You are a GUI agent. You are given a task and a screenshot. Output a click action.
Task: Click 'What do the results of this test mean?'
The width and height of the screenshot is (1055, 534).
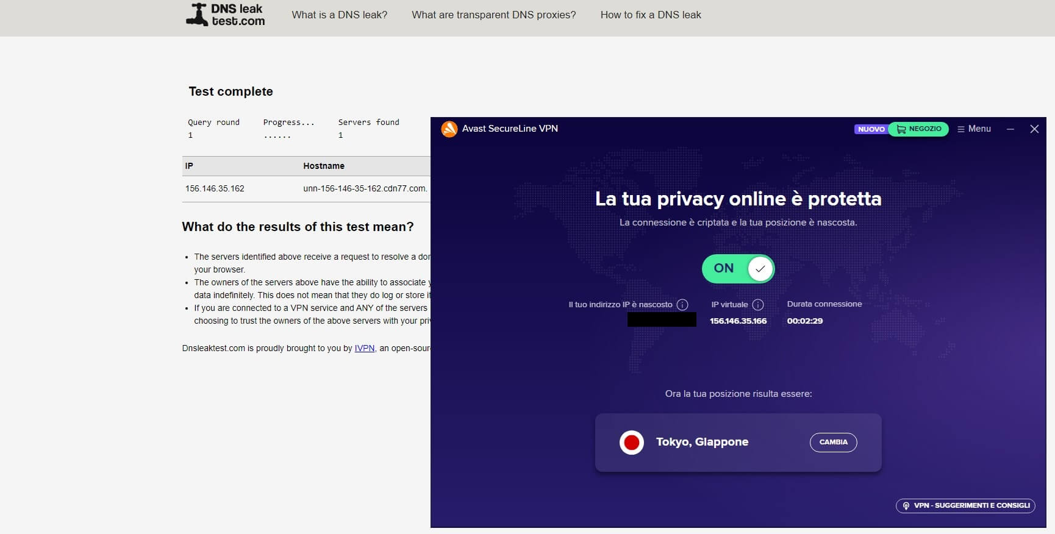pos(298,227)
